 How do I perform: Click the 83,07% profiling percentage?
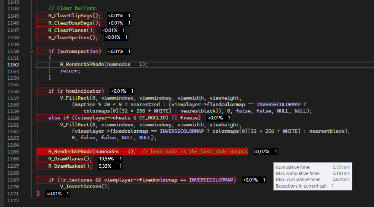262,151
